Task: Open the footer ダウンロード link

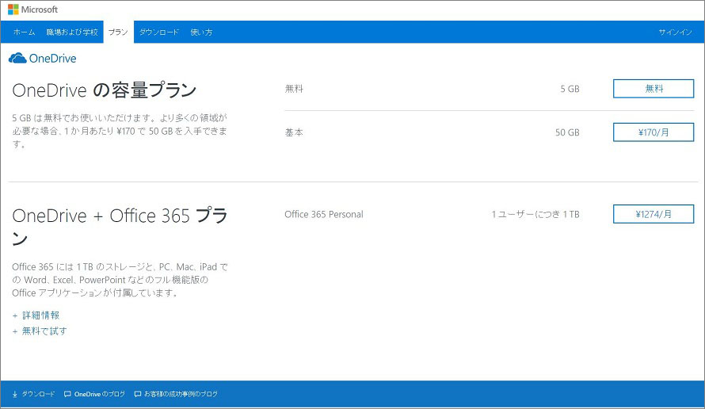Action: (38, 394)
